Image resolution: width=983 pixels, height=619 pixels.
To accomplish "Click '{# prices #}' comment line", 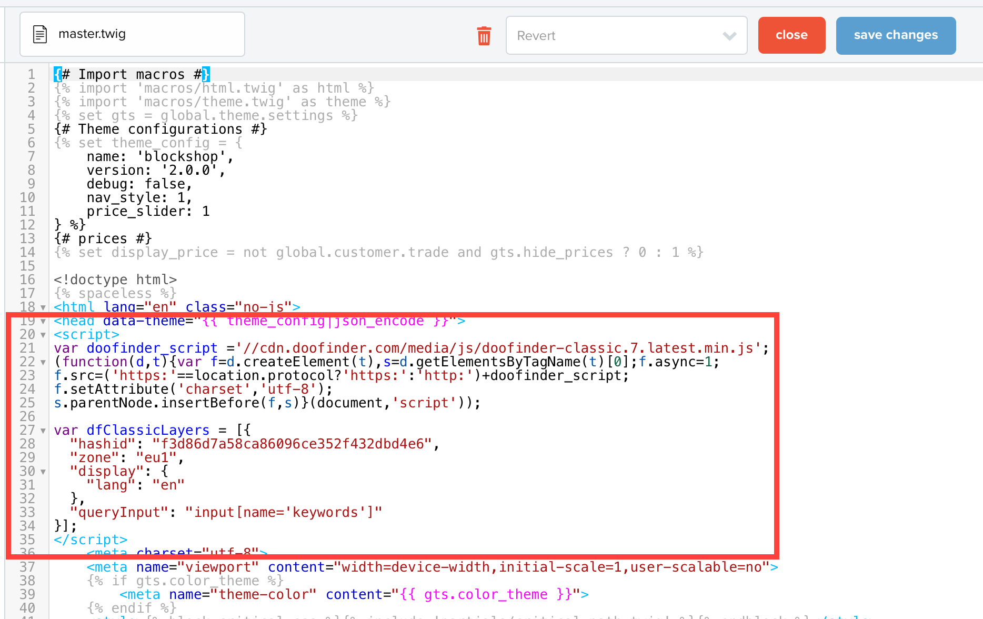I will pyautogui.click(x=103, y=238).
